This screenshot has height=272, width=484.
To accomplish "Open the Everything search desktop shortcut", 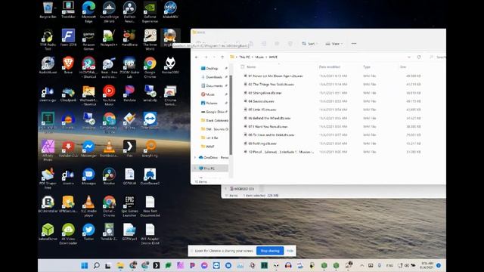I will coord(150,149).
